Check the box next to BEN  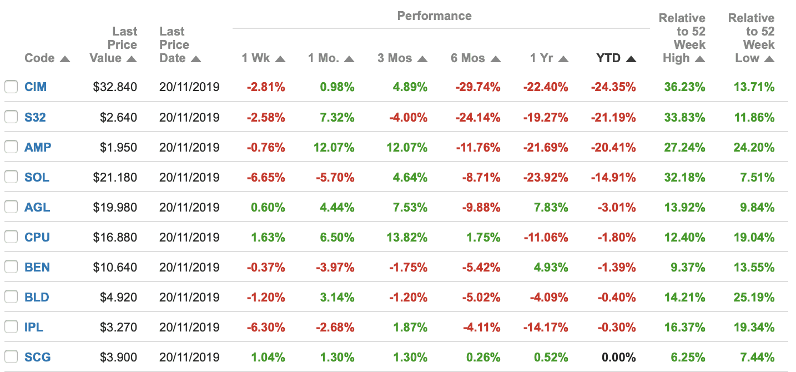[11, 267]
